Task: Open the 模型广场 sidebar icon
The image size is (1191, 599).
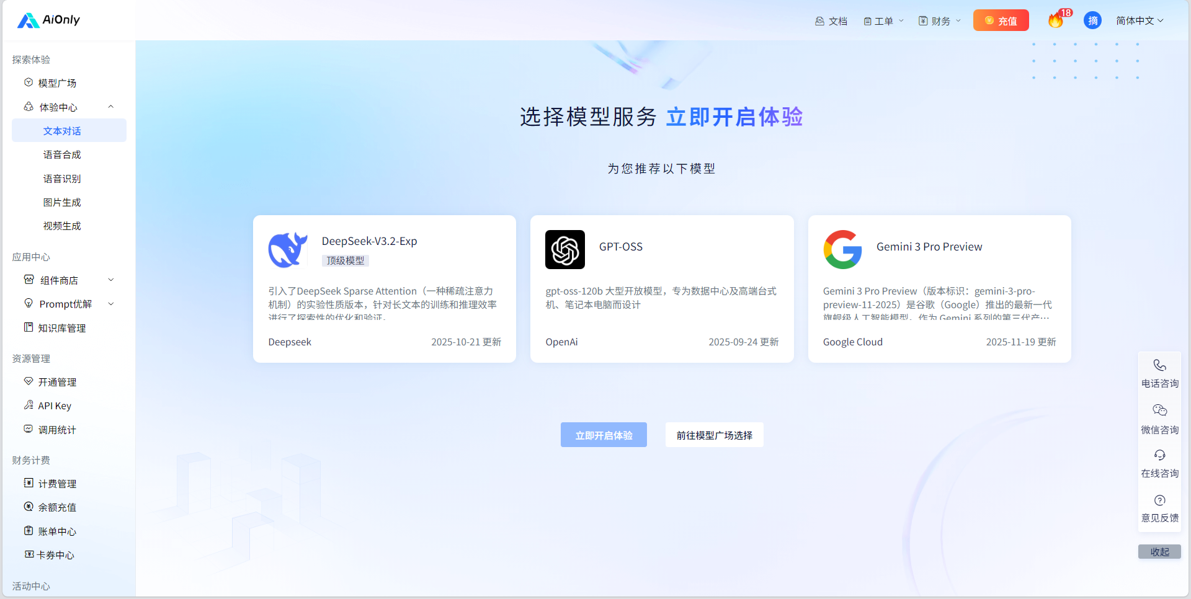Action: [29, 82]
